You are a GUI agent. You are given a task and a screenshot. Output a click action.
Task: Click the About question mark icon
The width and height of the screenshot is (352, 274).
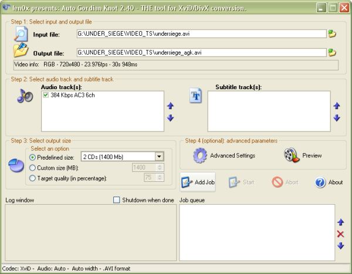(320, 182)
